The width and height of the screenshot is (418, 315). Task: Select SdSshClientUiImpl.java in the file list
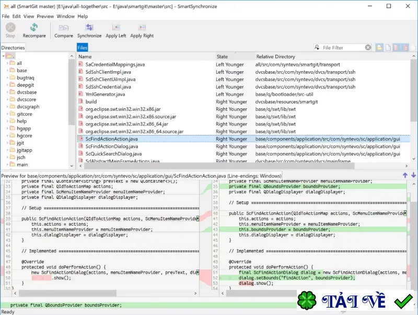(x=244, y=80)
